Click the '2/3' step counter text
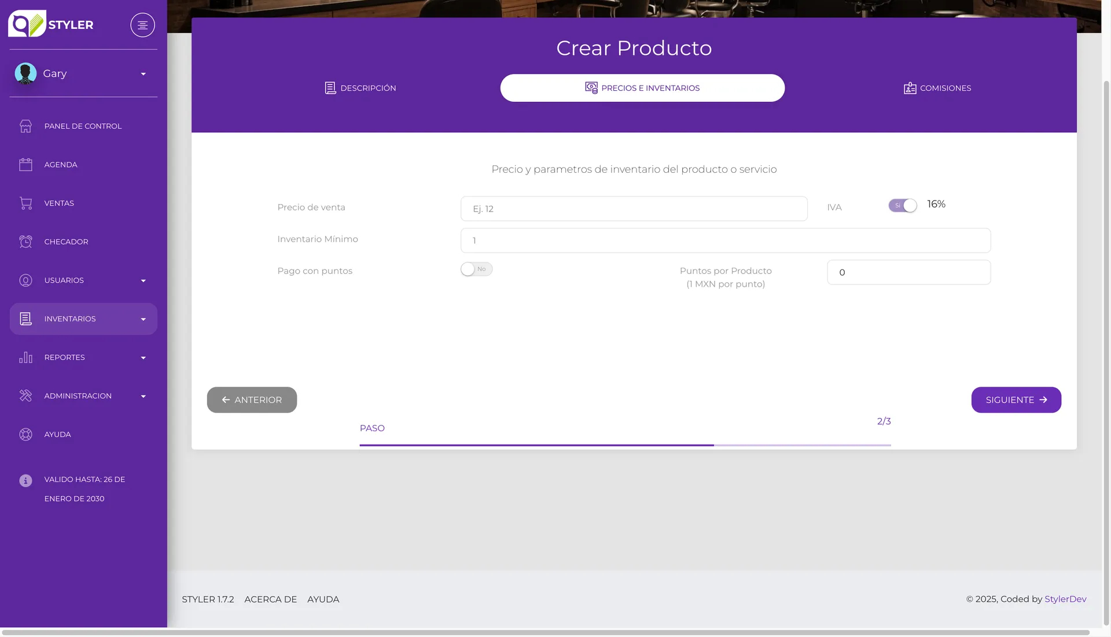The width and height of the screenshot is (1111, 637). [884, 421]
